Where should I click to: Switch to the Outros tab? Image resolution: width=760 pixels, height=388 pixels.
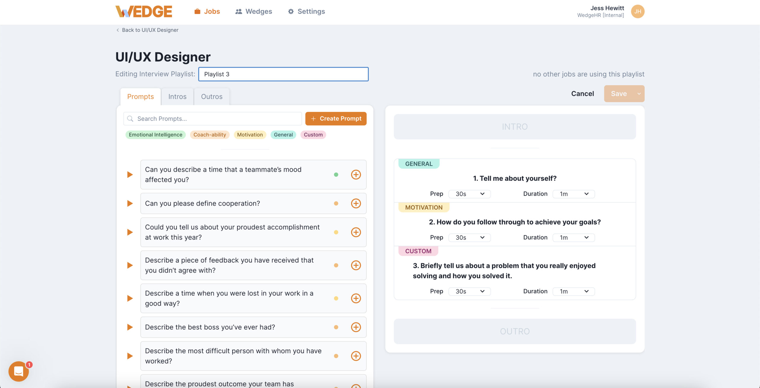[x=212, y=97]
